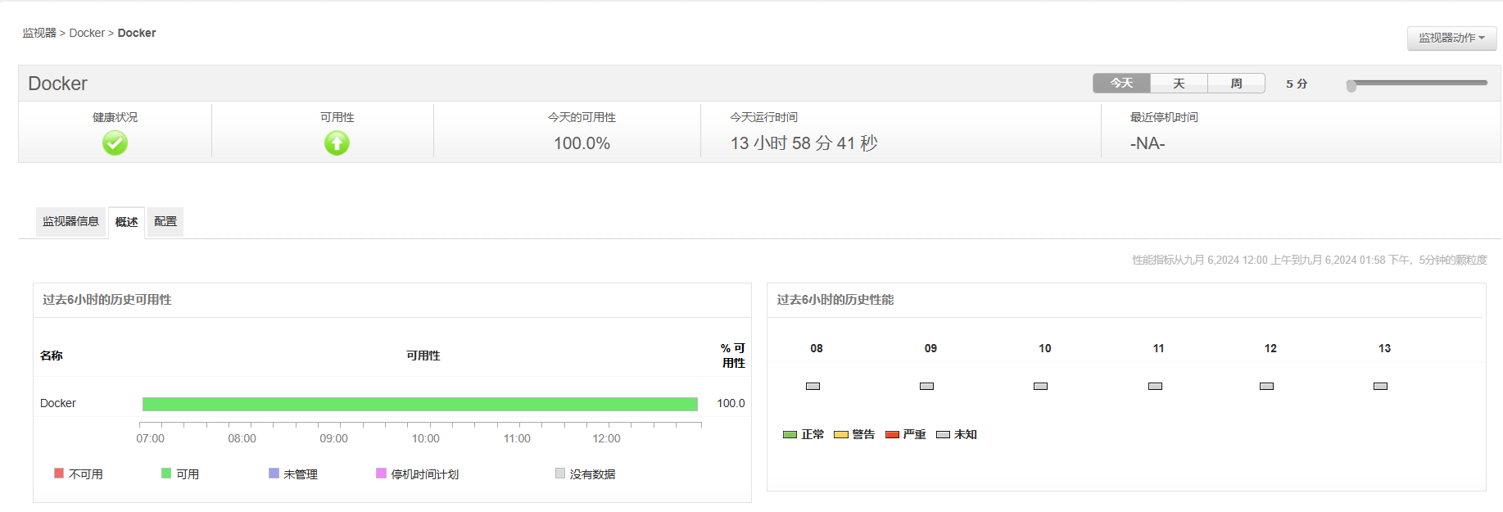The height and width of the screenshot is (512, 1503).
Task: Click the granularity slider handle
Action: click(1351, 85)
